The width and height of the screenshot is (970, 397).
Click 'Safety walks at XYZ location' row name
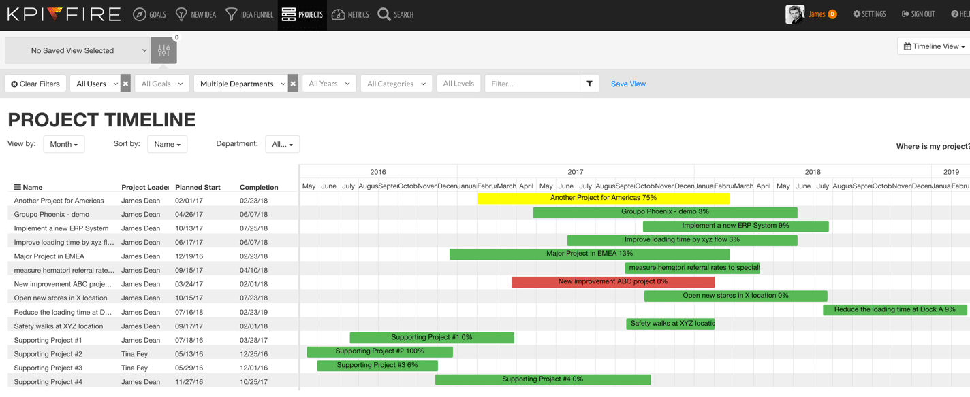(x=59, y=326)
